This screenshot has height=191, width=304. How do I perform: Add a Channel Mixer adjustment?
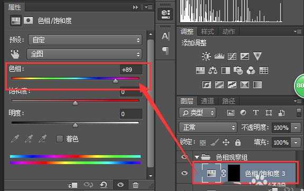coord(251,71)
